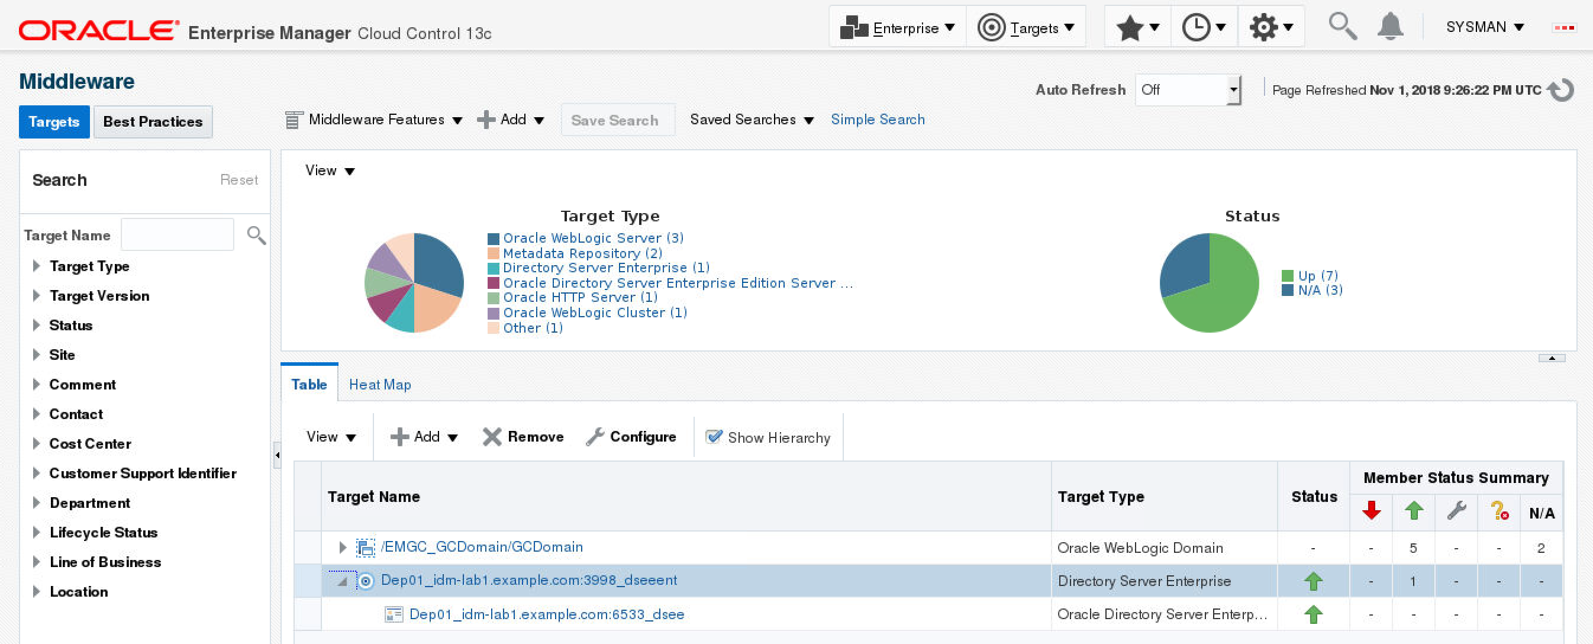This screenshot has width=1593, height=644.
Task: Expand the Target Type search filter
Action: coord(37,266)
